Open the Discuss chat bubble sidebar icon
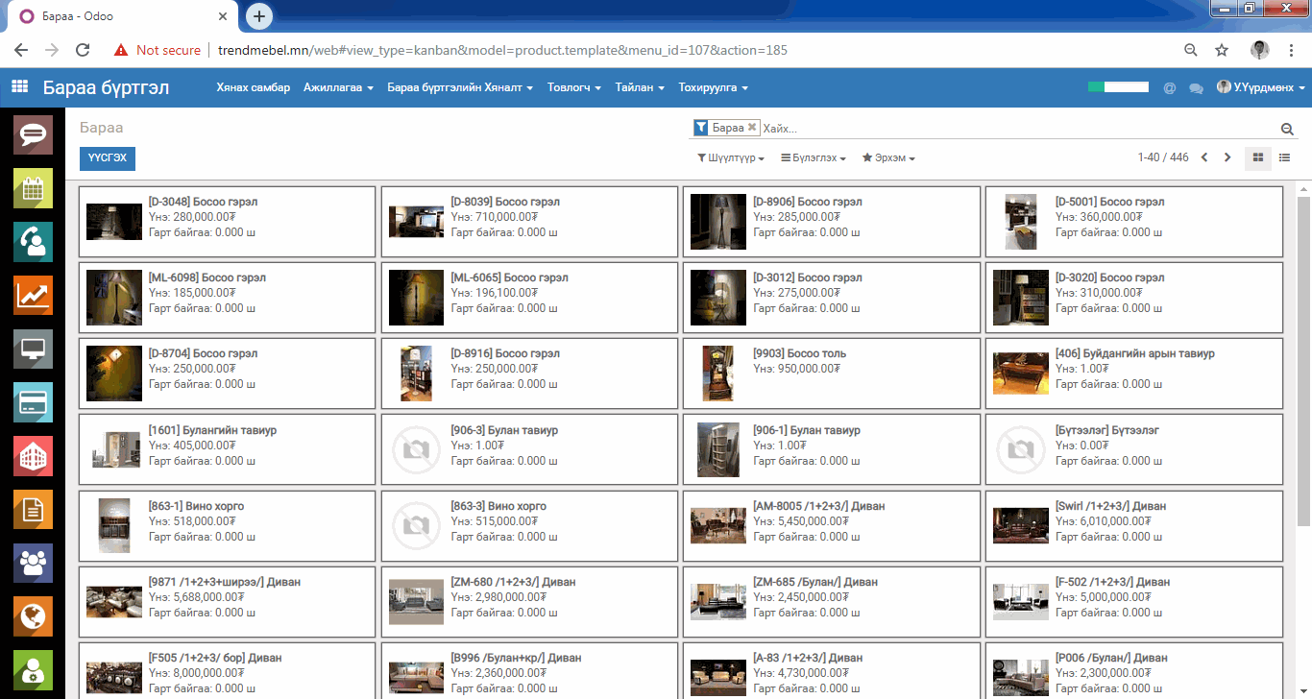This screenshot has width=1312, height=699. (x=33, y=134)
